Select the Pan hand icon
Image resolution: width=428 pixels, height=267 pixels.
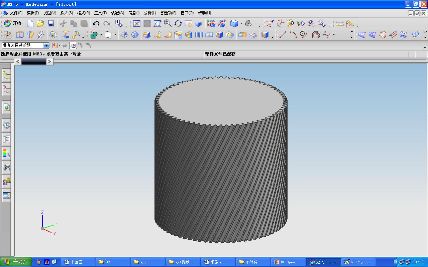[188, 23]
